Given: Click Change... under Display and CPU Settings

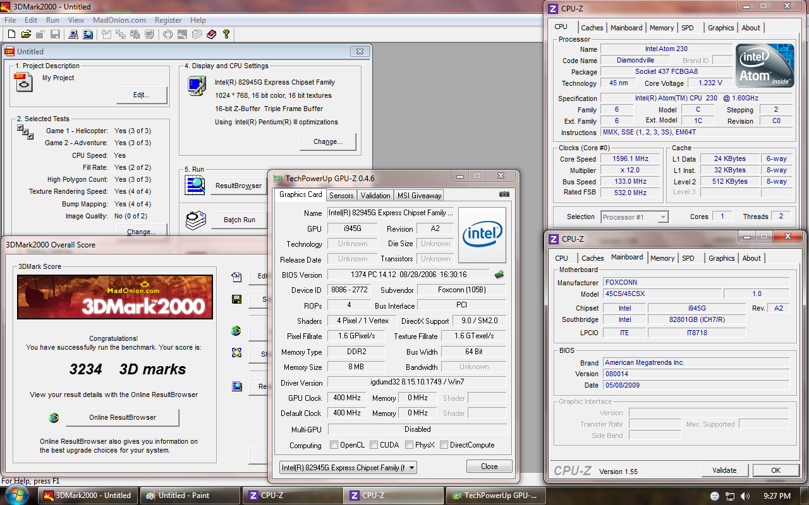Looking at the screenshot, I should coord(328,142).
